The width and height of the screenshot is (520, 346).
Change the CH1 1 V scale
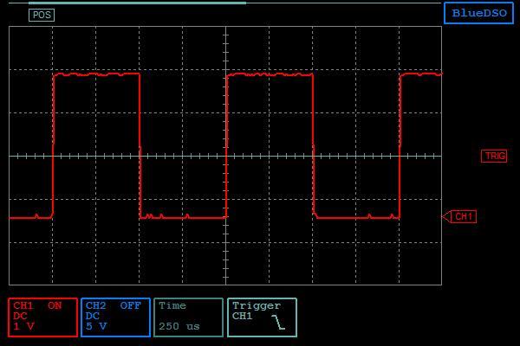(x=23, y=326)
